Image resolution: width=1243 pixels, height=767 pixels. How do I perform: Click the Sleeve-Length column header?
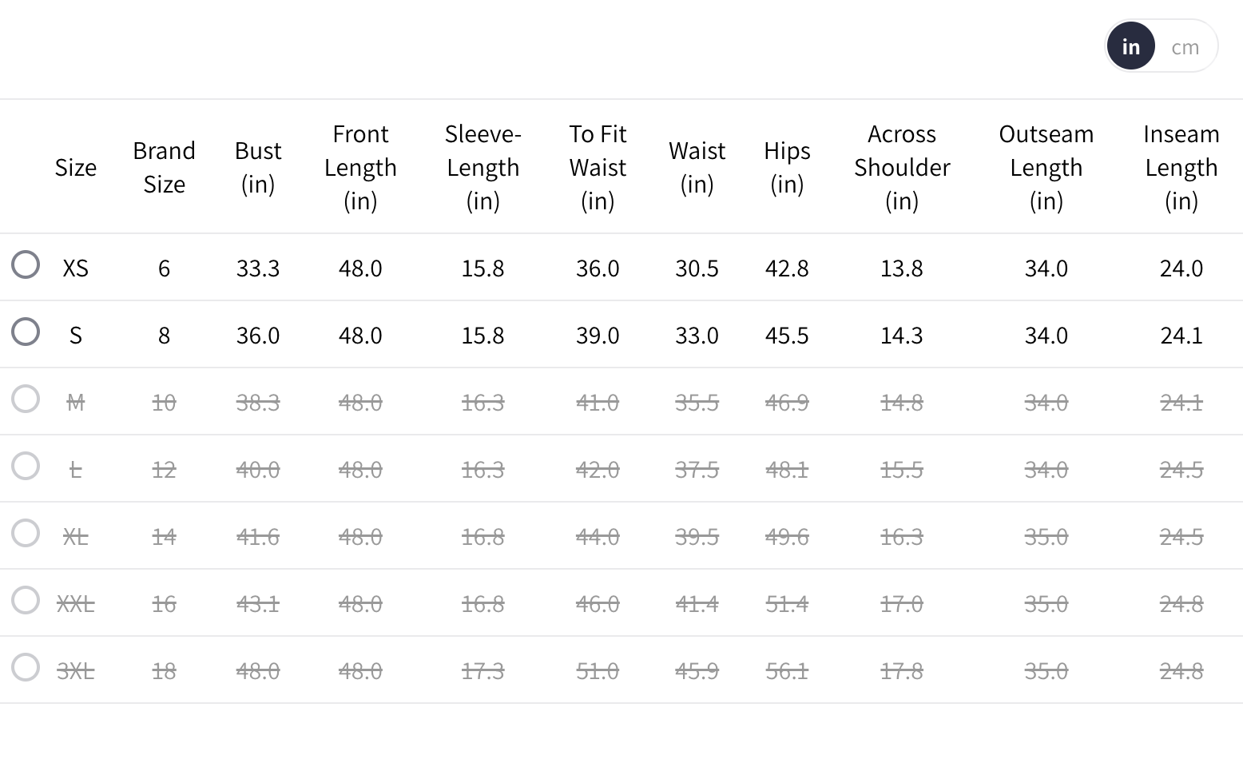(x=483, y=168)
